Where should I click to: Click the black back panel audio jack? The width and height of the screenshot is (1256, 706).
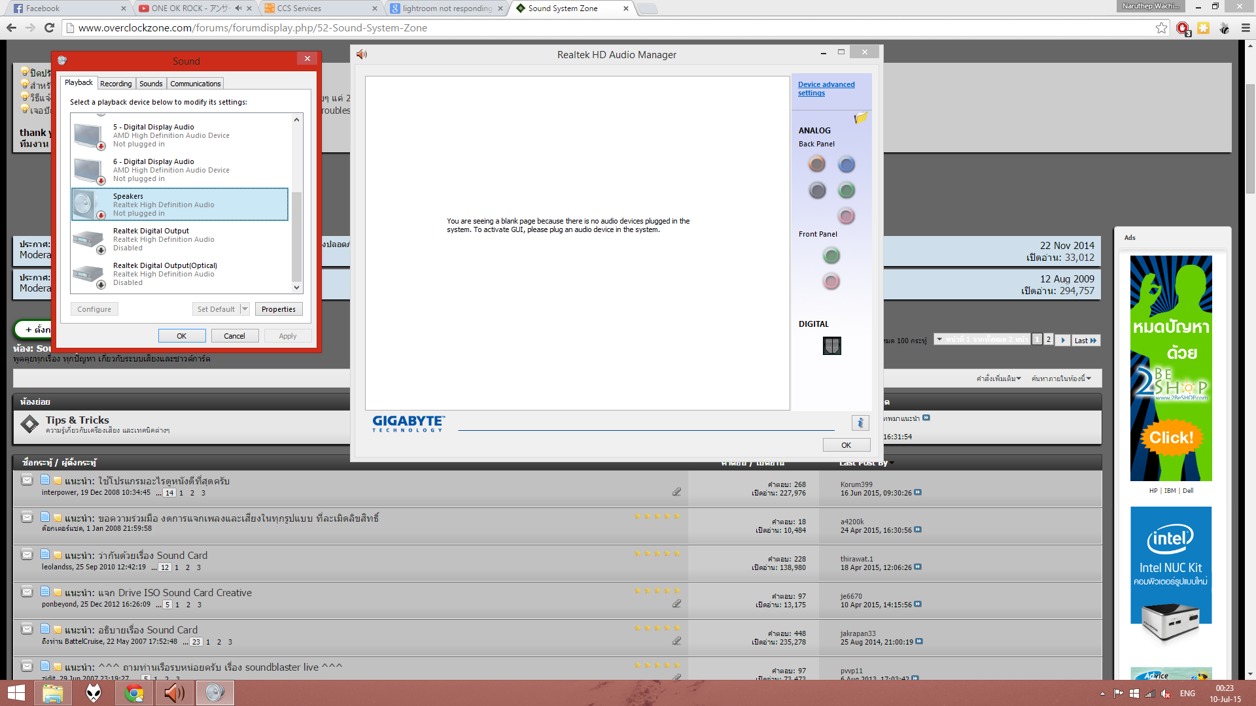[817, 190]
